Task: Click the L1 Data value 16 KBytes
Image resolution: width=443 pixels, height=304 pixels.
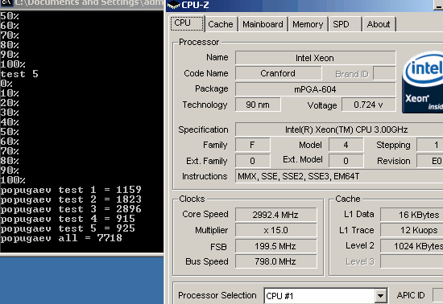Action: 412,215
